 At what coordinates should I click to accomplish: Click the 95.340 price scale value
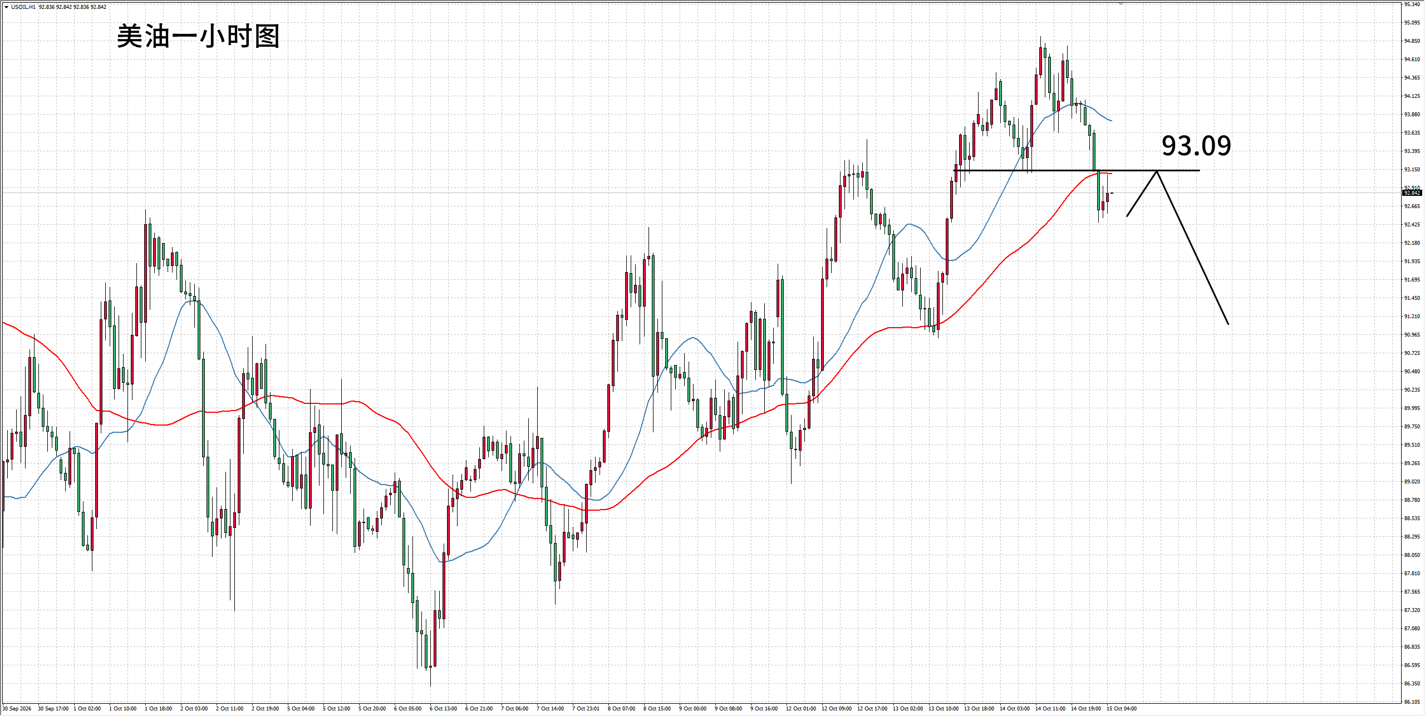point(1412,4)
